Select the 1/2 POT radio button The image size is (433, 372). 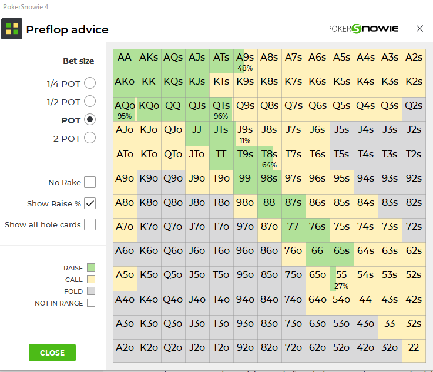point(90,101)
